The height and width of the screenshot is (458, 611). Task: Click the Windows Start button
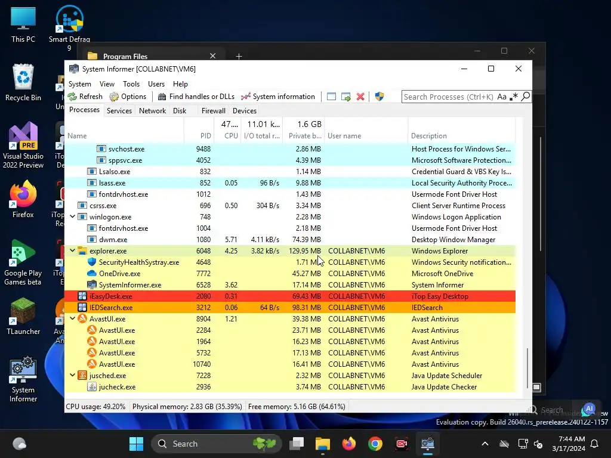pos(136,444)
